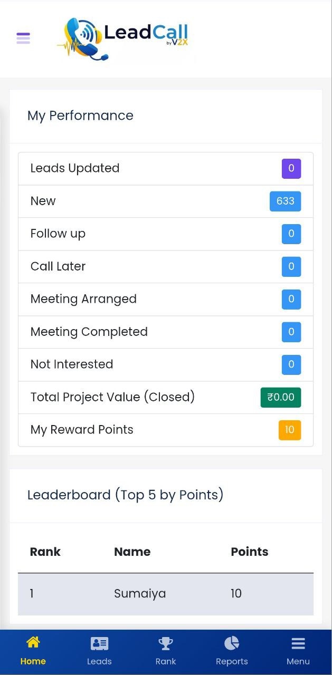
Task: Click the New leads 633 badge
Action: [x=285, y=201]
